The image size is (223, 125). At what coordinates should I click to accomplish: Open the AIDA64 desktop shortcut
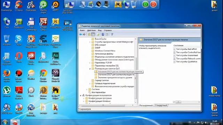tap(43, 24)
